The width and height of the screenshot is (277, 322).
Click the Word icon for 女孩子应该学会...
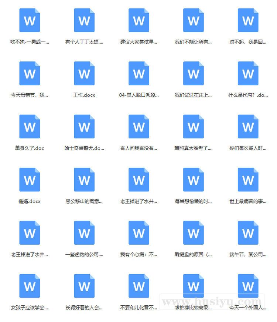coord(30,286)
